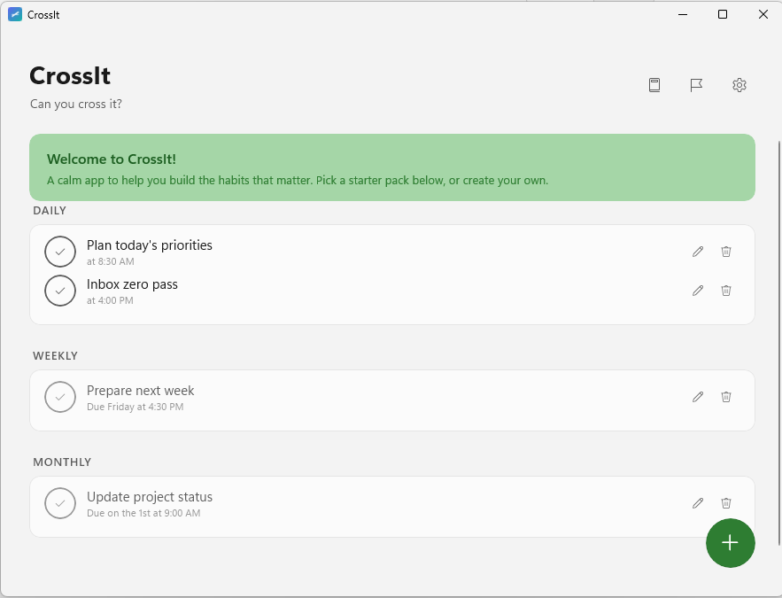Open milestones using the flag icon
Viewport: 782px width, 598px height.
click(696, 84)
